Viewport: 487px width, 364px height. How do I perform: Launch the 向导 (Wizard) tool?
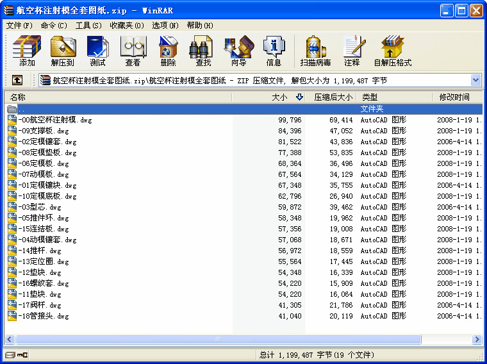click(238, 51)
